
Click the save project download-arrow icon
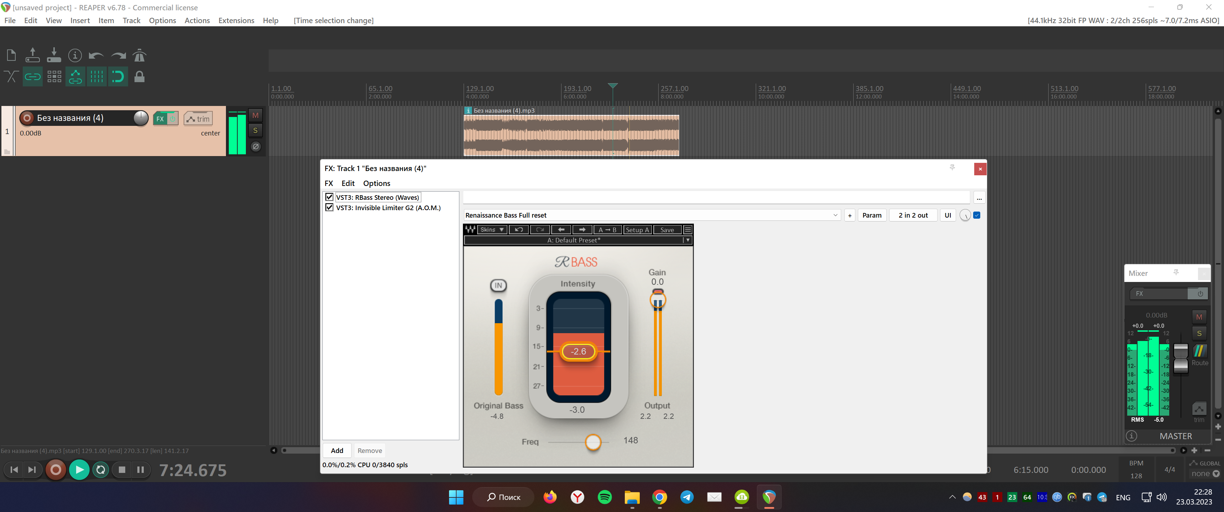[54, 55]
